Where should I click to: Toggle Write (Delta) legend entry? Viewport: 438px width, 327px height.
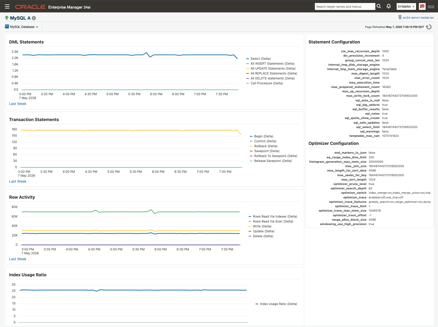pyautogui.click(x=260, y=226)
